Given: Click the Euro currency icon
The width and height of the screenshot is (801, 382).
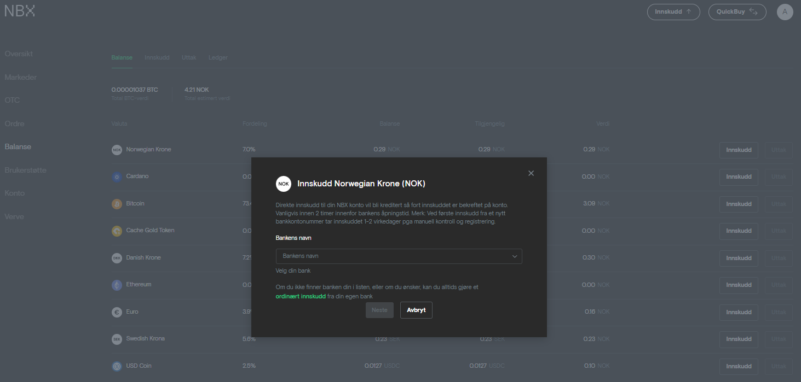Looking at the screenshot, I should (117, 312).
